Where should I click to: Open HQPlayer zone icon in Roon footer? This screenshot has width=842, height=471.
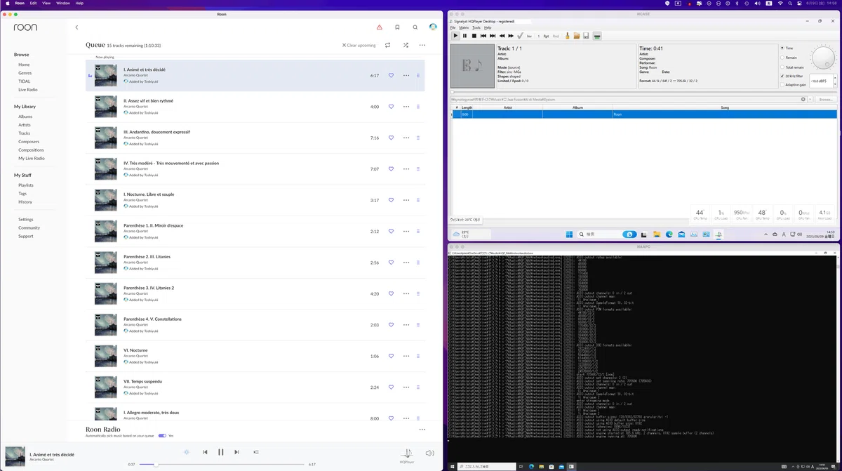click(407, 453)
